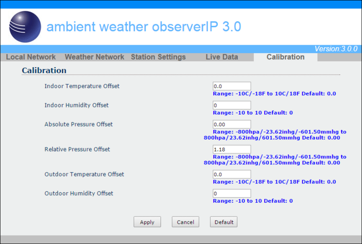
Task: Click the 'ambient weather observerIP 3.0' title
Action: (x=144, y=27)
